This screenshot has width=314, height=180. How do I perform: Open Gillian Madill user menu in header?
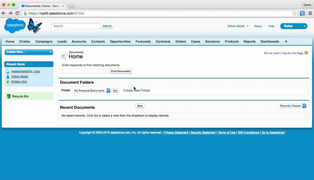point(238,26)
